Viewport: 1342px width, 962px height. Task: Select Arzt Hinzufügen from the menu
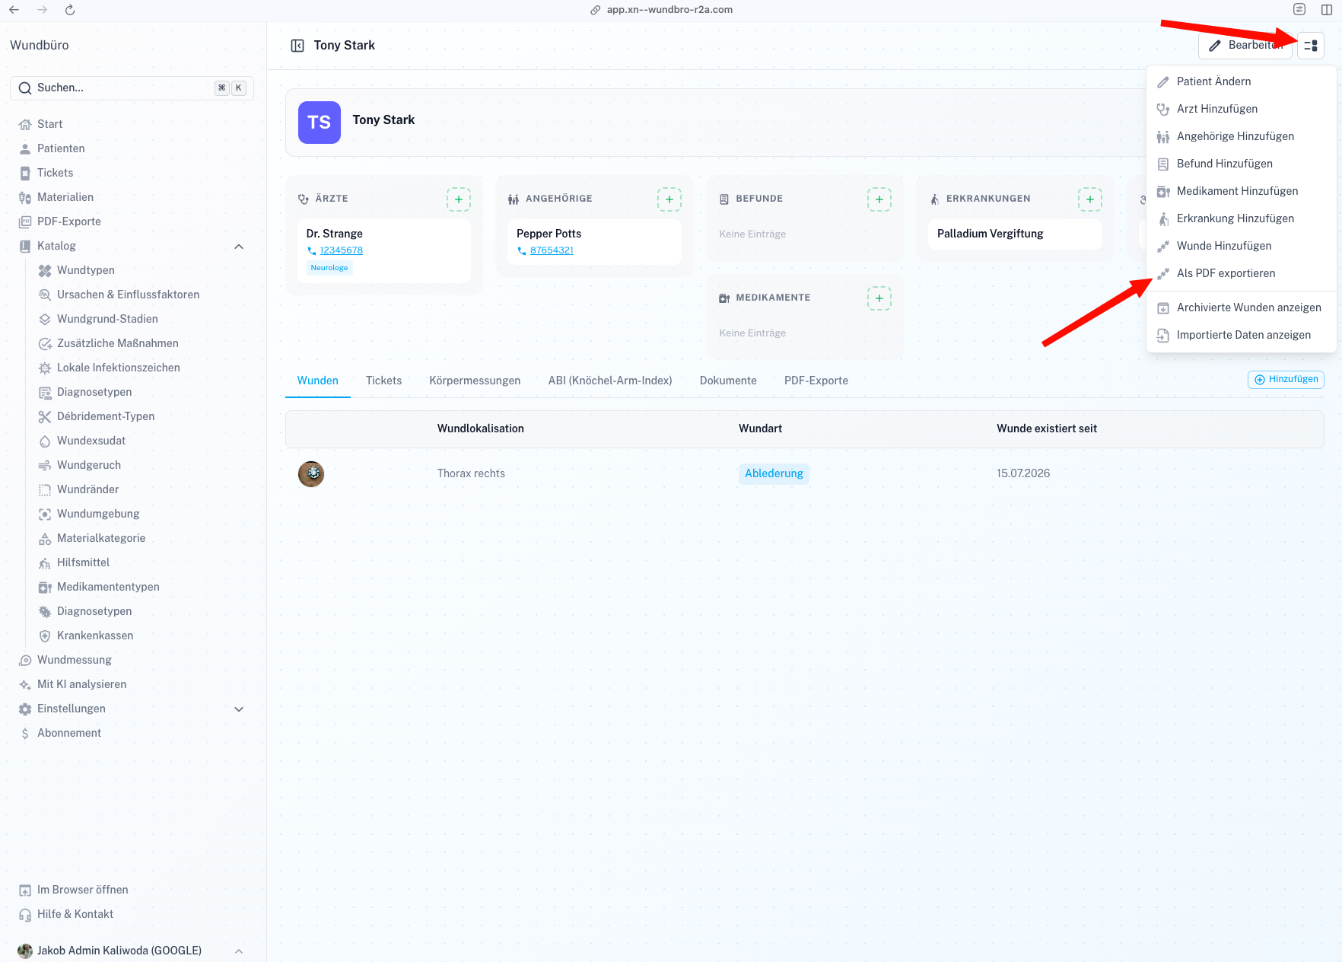1241,109
